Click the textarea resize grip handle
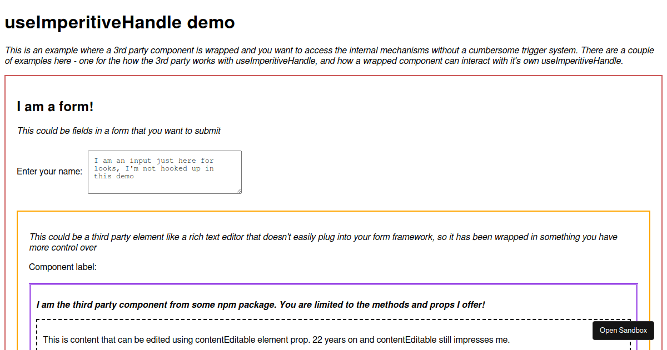Screen dimensions: 667x350 point(240,192)
